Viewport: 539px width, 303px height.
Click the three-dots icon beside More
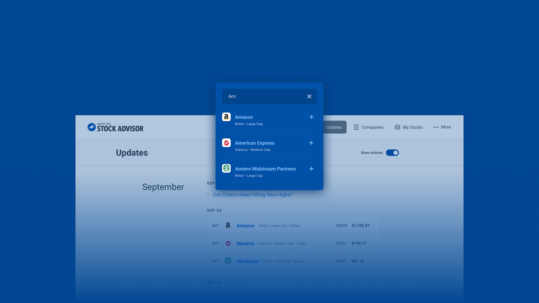click(x=436, y=127)
